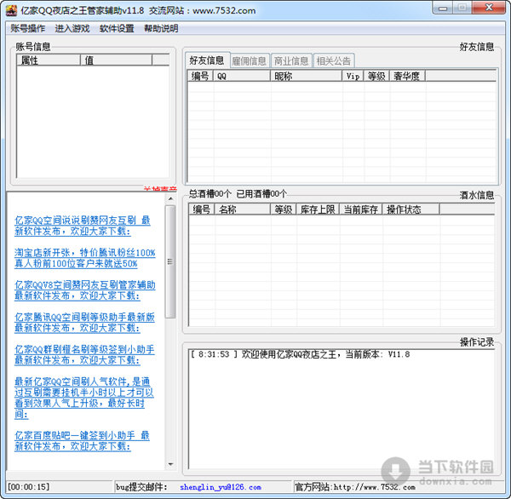Viewport: 511px width, 499px height.
Task: Open link 亿家腾讯QQ空间刷等级助手最新版
Action: click(84, 323)
